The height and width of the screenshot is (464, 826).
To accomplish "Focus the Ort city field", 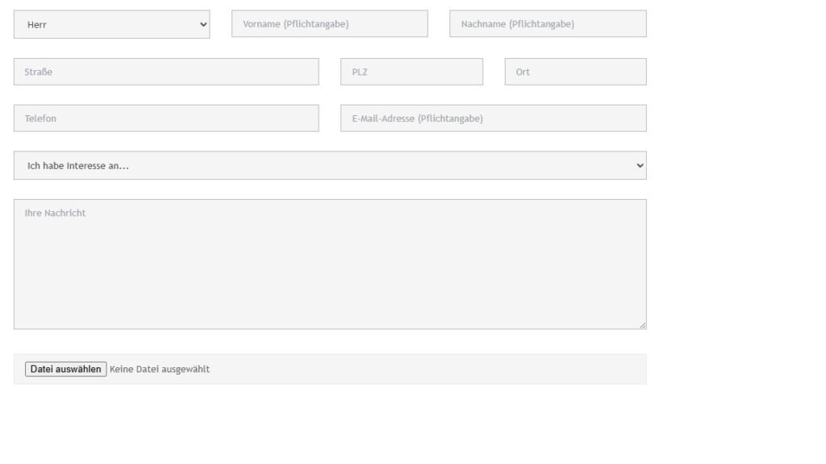I will pyautogui.click(x=576, y=72).
